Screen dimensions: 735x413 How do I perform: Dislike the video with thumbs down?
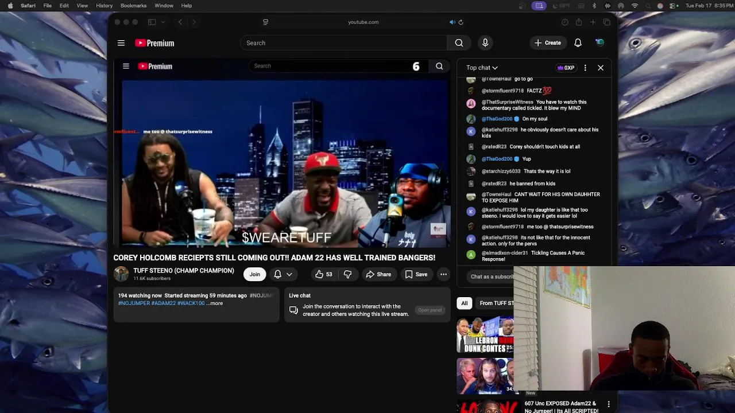point(347,274)
